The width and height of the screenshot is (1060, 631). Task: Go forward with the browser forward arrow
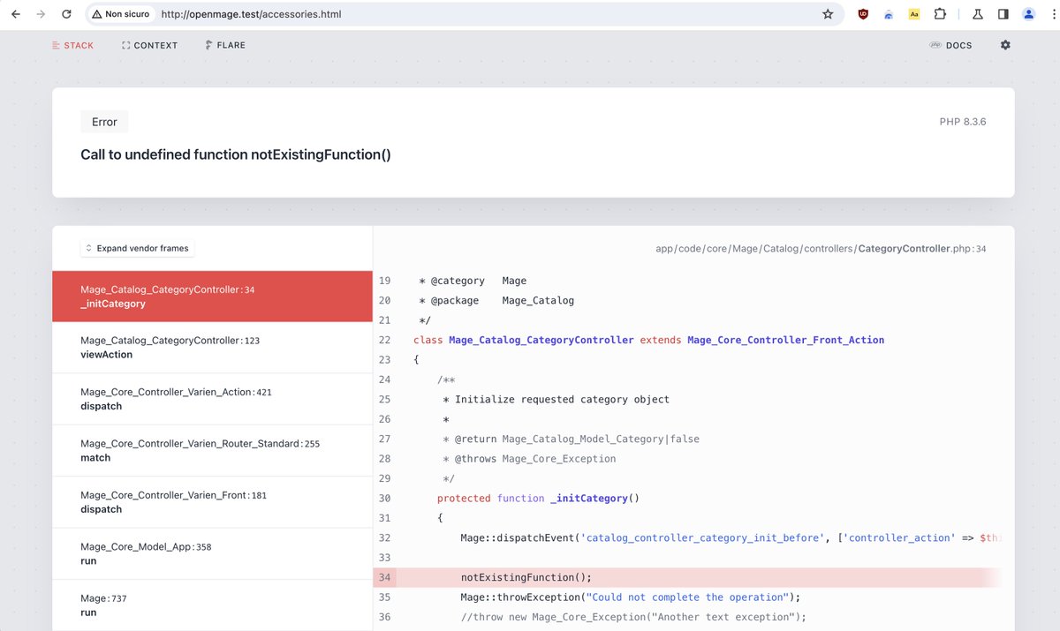coord(41,14)
